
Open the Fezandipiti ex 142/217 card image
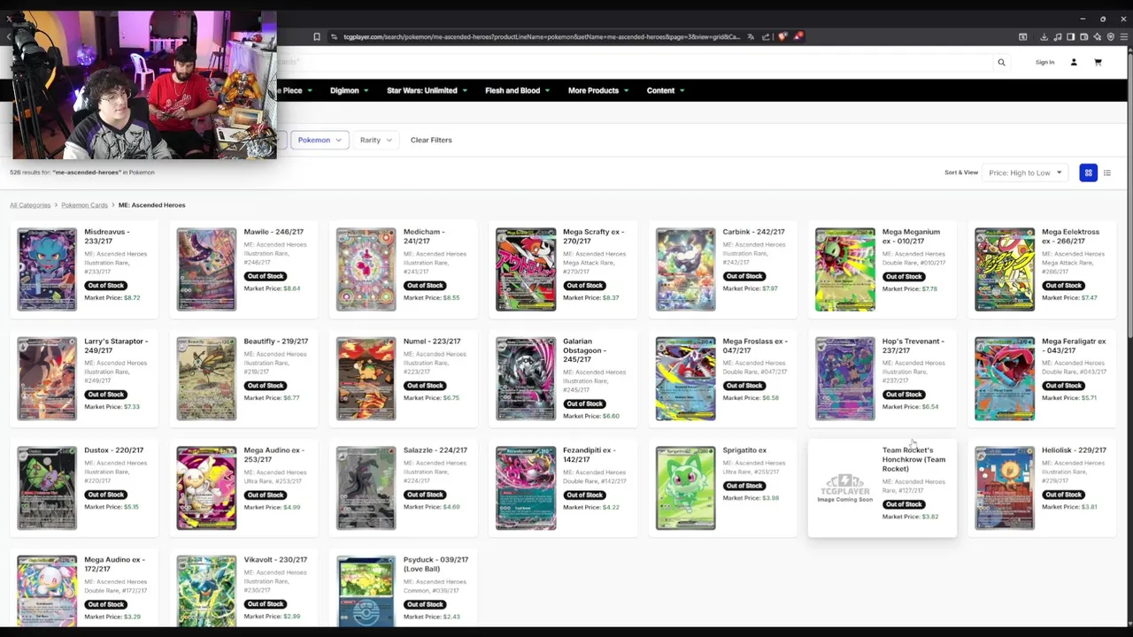click(526, 487)
